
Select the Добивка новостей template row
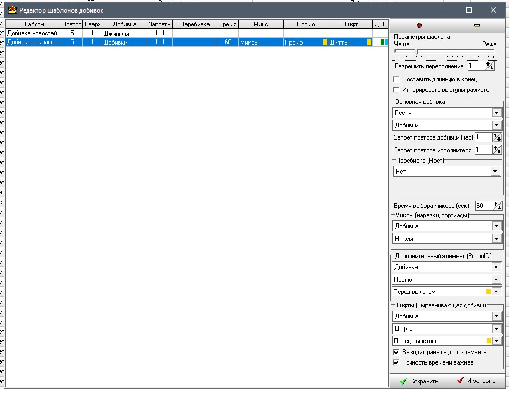[33, 33]
